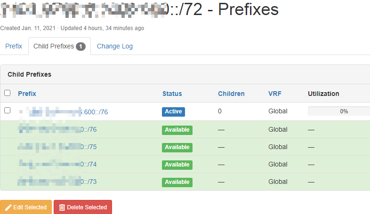Click the trash icon on Delete Selected
The image size is (370, 214).
pos(62,207)
